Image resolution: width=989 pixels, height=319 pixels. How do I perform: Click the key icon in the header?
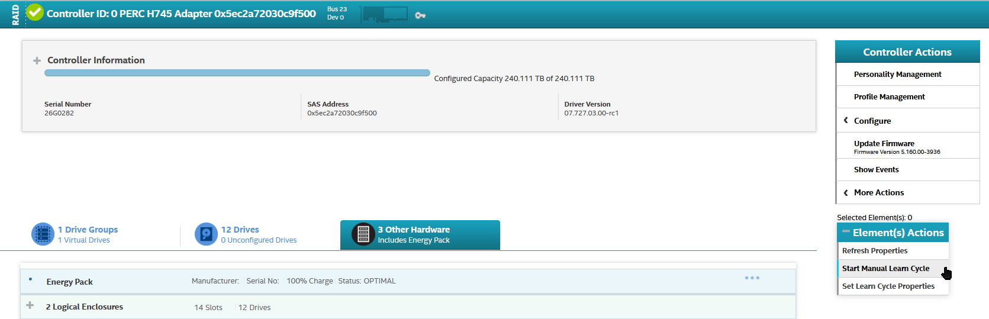pyautogui.click(x=420, y=15)
